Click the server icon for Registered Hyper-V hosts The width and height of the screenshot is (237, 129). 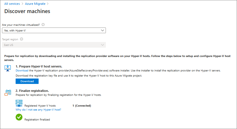click(x=19, y=103)
